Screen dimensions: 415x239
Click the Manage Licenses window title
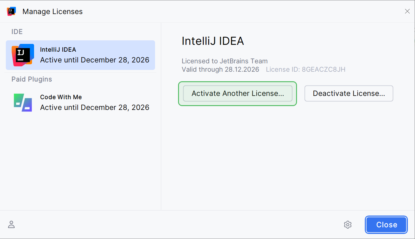(x=53, y=12)
